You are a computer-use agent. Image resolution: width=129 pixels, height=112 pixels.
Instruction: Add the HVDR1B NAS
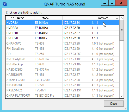(63, 33)
